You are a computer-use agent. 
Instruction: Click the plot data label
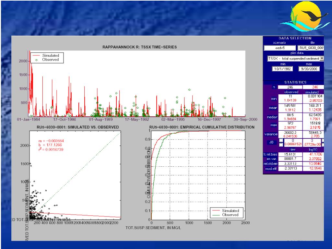pos(297,53)
